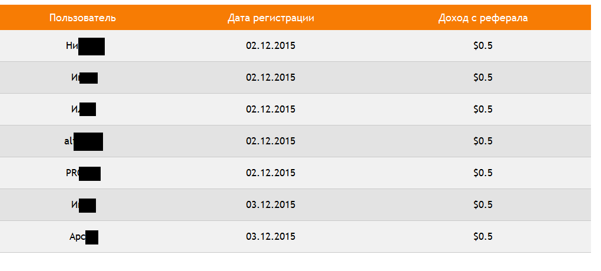Select the $0.5 income in the "al" row
This screenshot has height=271, width=601.
point(483,141)
